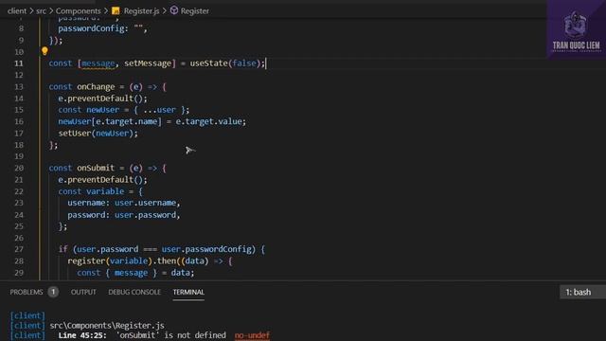
Task: Click line number 20 in the gutter
Action: tap(19, 168)
